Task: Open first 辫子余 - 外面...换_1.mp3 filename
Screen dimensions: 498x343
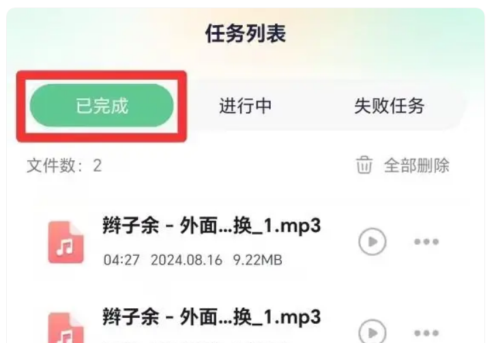Action: tap(211, 226)
